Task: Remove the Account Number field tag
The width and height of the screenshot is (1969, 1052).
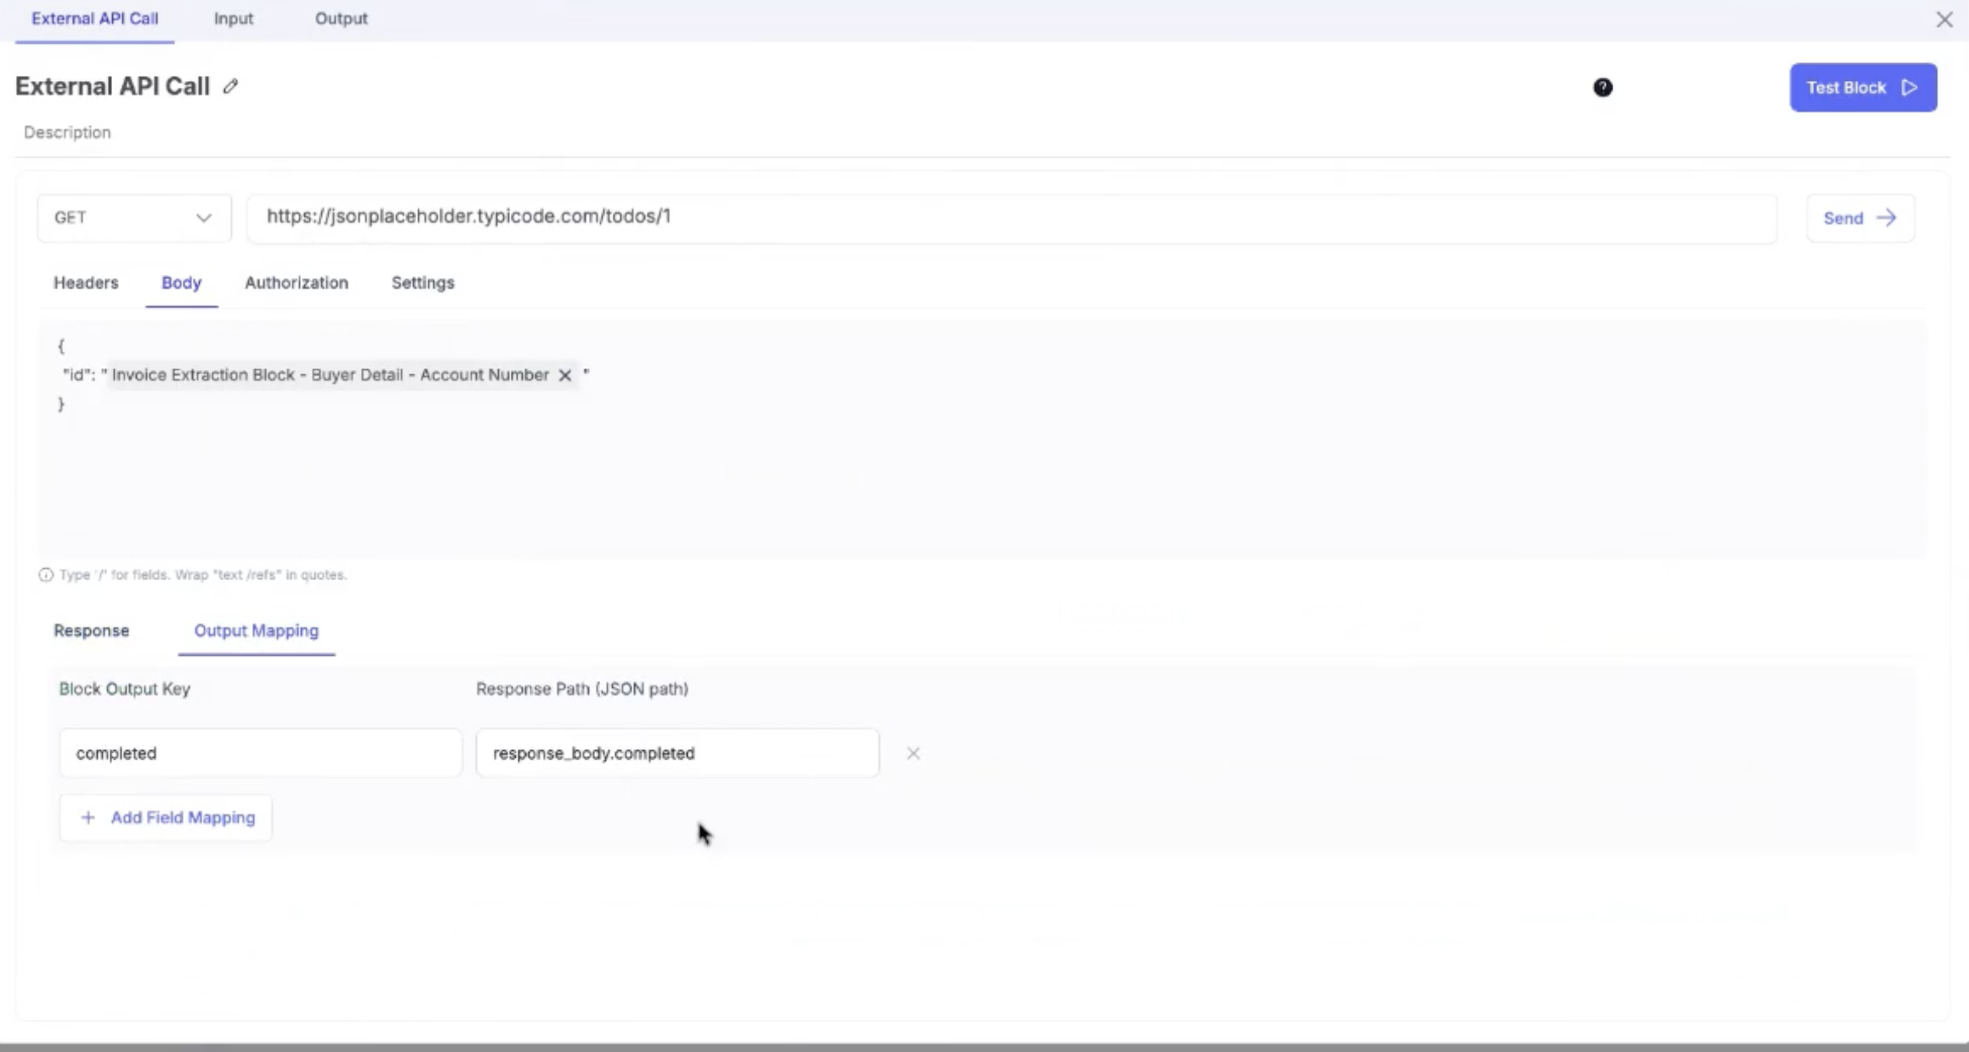Action: coord(565,375)
